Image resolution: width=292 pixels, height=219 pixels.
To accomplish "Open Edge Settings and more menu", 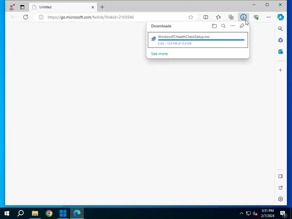I will [x=269, y=17].
